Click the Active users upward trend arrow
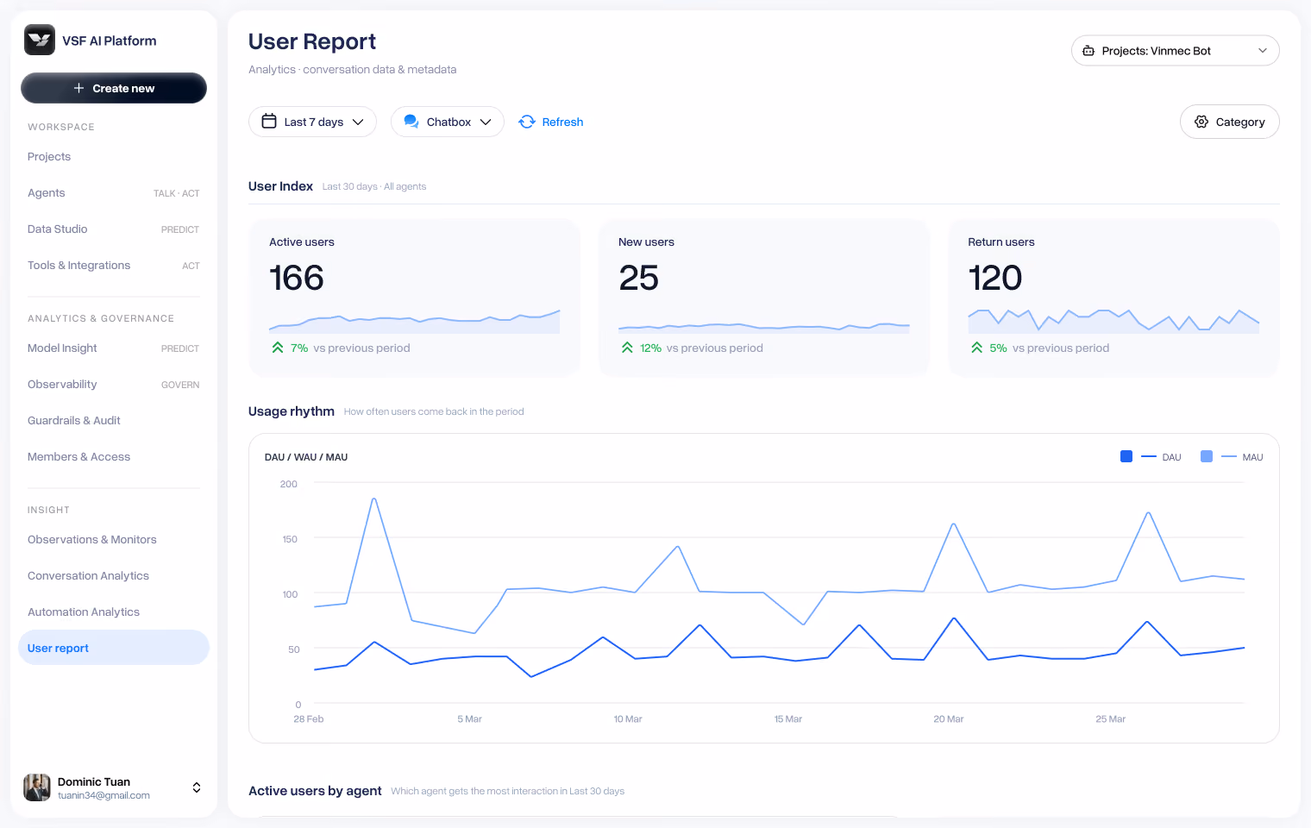This screenshot has width=1311, height=828. pos(278,348)
